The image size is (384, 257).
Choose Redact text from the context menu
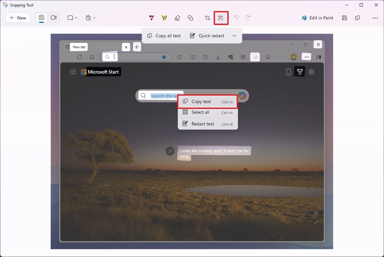203,124
